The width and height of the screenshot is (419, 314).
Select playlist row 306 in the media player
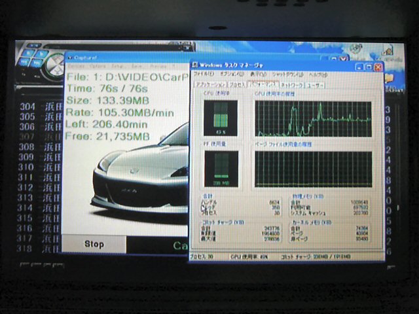pos(40,126)
